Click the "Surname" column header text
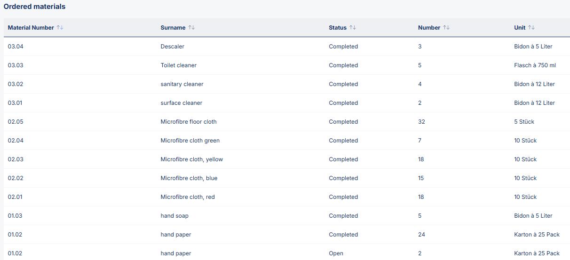This screenshot has width=570, height=260. [x=173, y=28]
